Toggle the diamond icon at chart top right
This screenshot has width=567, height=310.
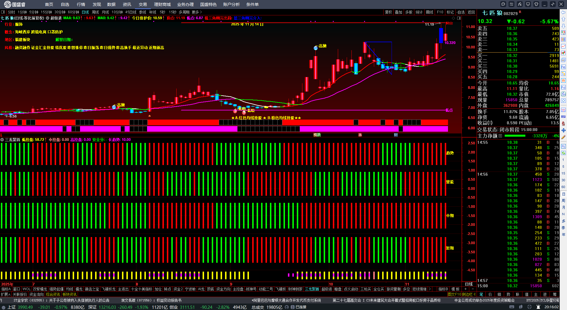pos(454,18)
